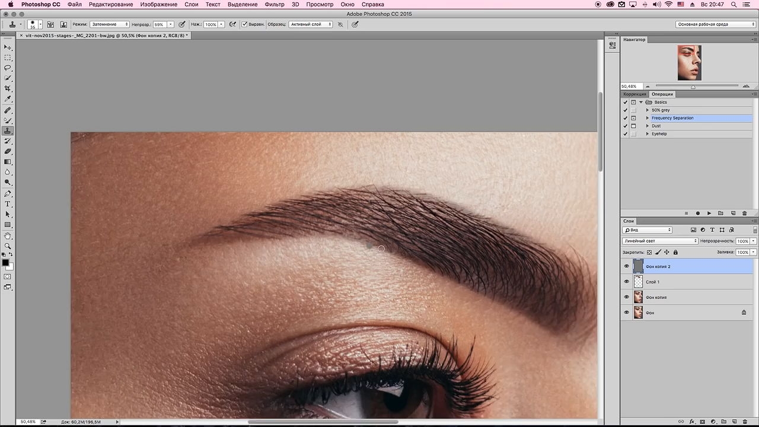
Task: Toggle the checkmark for Frequency Separation action
Action: (625, 118)
